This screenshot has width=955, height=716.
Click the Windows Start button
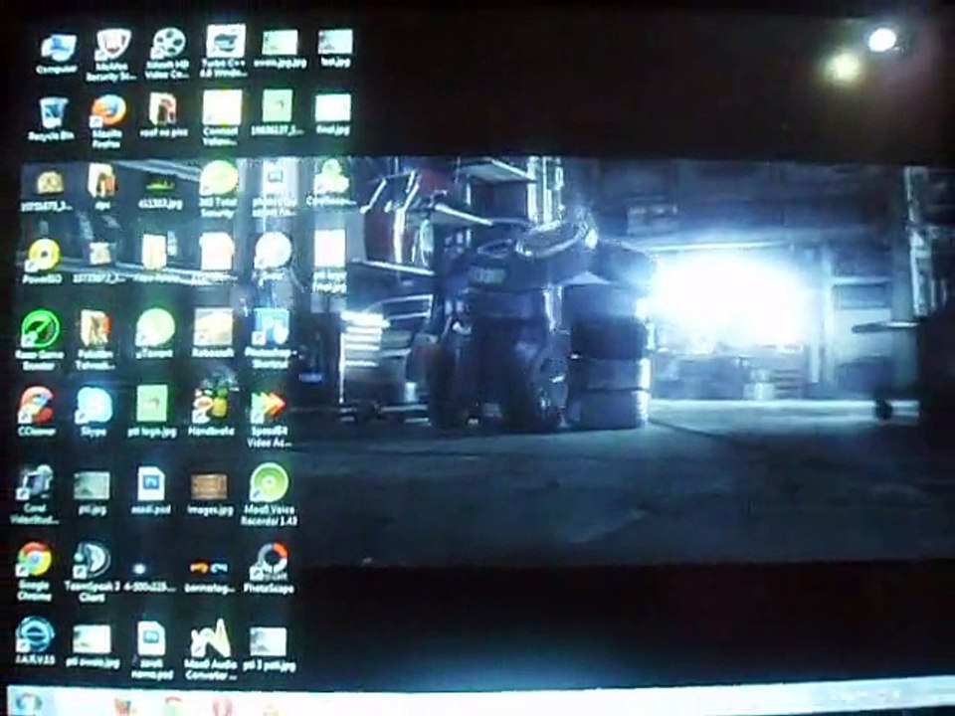[27, 704]
